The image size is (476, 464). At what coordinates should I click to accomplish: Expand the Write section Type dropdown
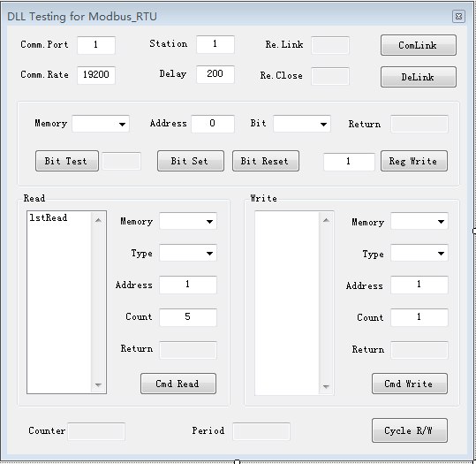coord(419,253)
